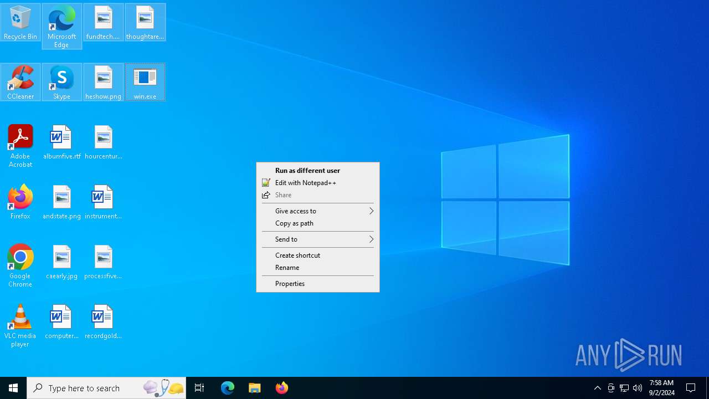Open the network status tray icon
The image size is (709, 399).
624,388
